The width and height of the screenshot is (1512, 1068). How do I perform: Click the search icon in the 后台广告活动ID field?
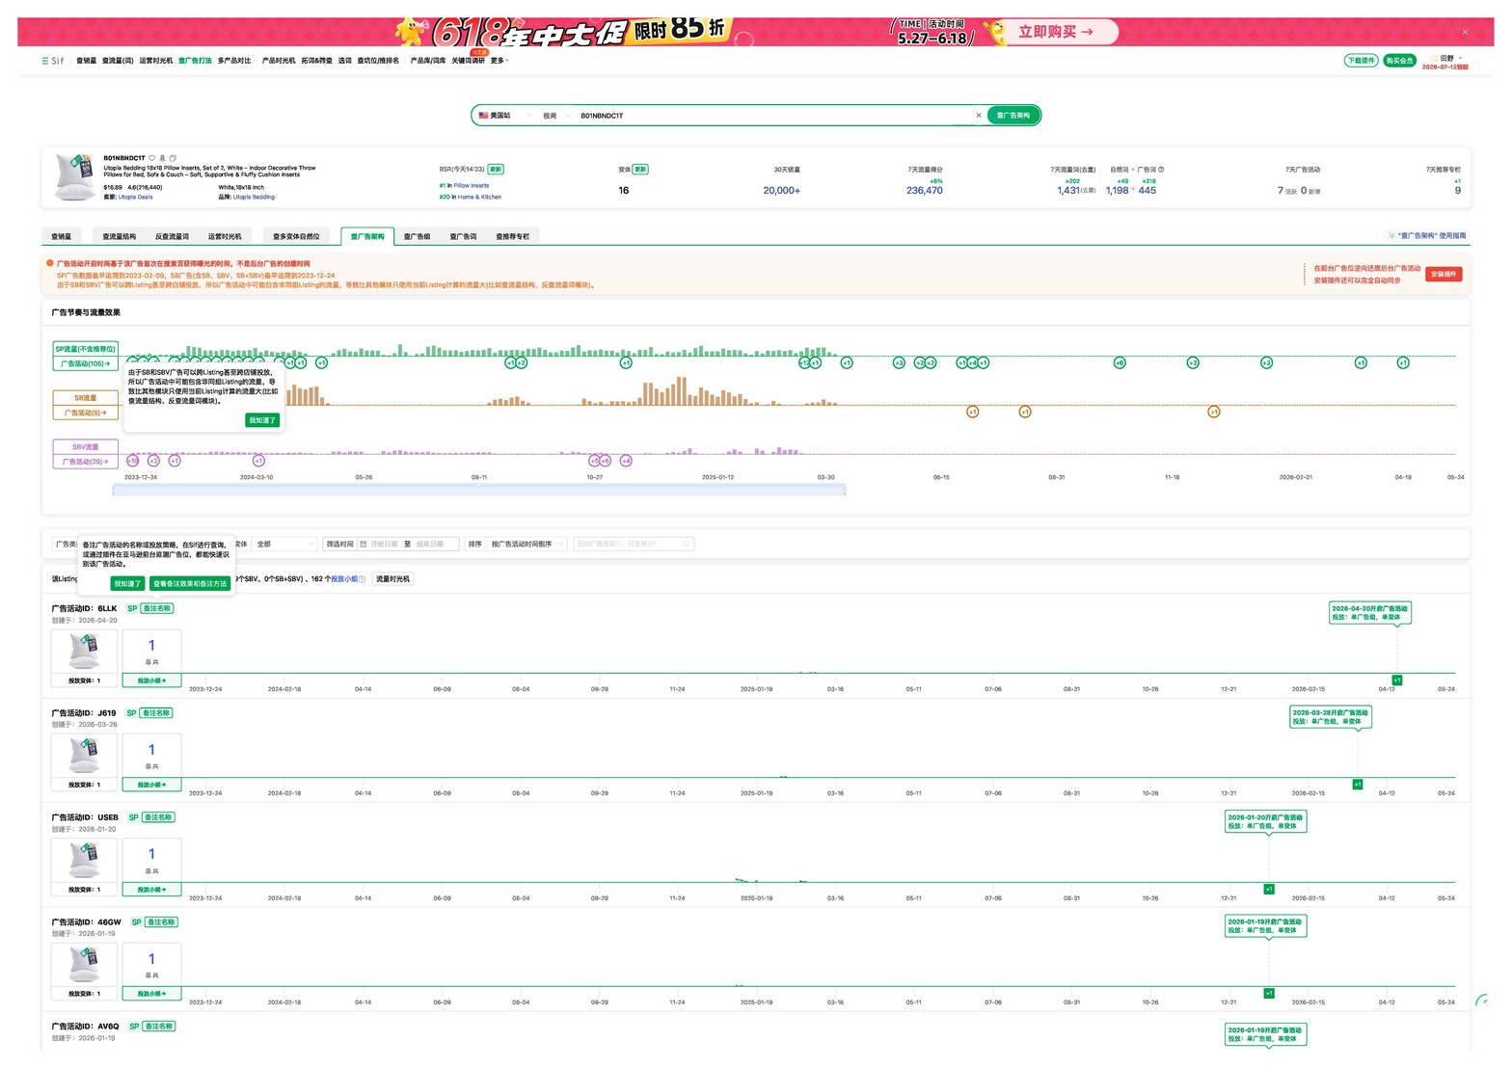[687, 545]
